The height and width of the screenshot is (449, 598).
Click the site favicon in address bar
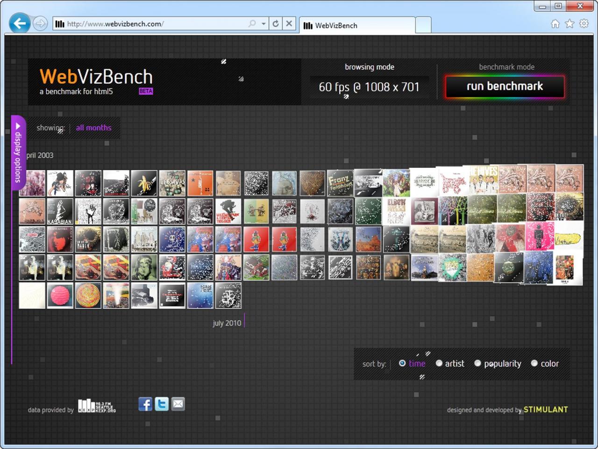pos(60,24)
